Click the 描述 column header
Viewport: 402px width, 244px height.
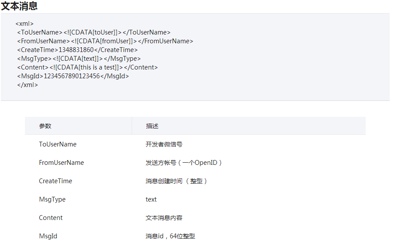[x=152, y=126]
